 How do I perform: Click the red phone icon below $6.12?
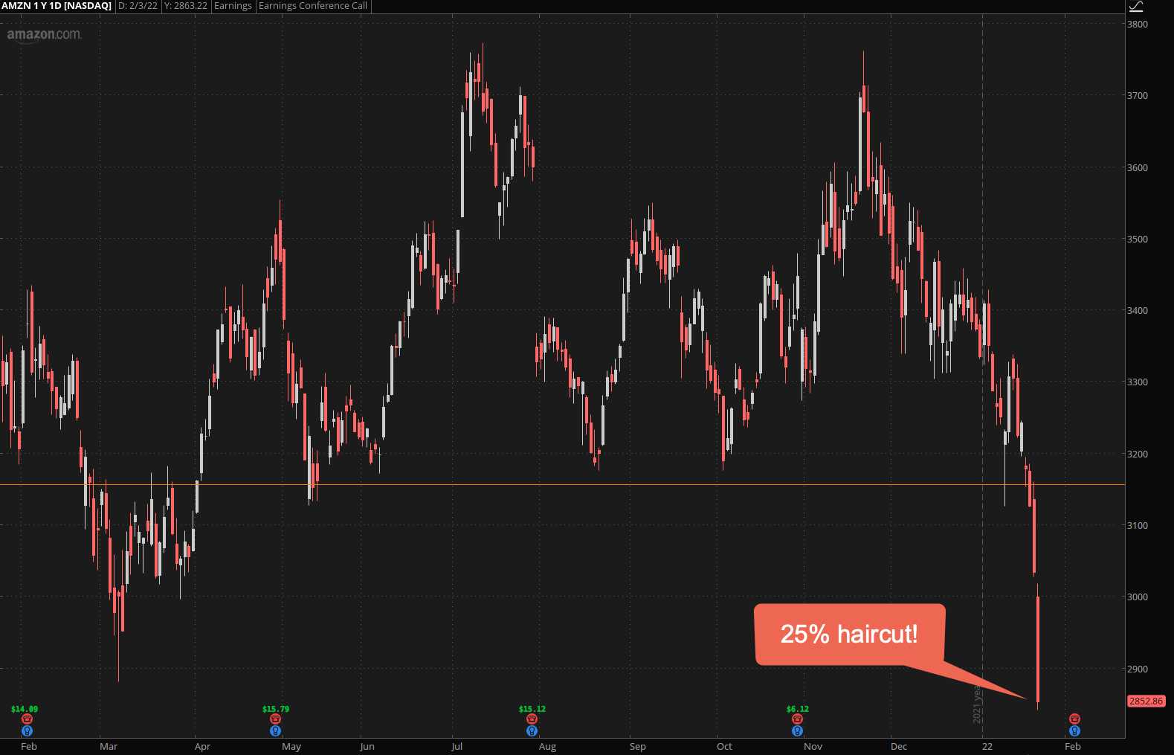(x=797, y=719)
